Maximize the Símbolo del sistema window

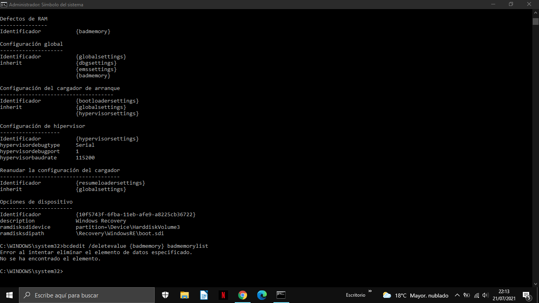[511, 4]
